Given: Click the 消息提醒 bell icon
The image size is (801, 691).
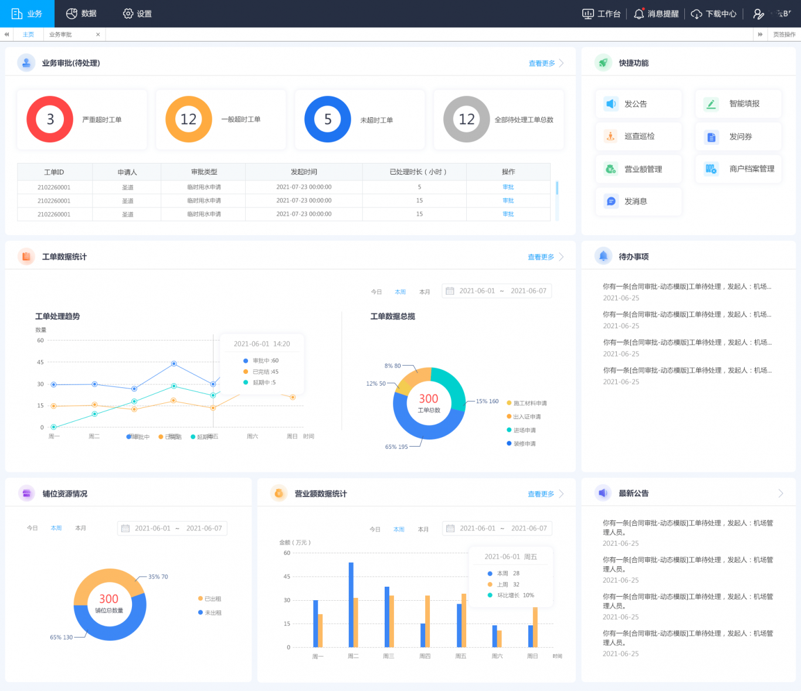Looking at the screenshot, I should click(x=639, y=13).
